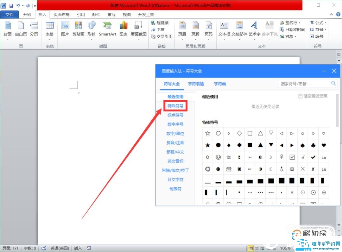Screen dimensions: 342x252
Task: Insert a hyperlink (超链接)
Action: pos(160,23)
